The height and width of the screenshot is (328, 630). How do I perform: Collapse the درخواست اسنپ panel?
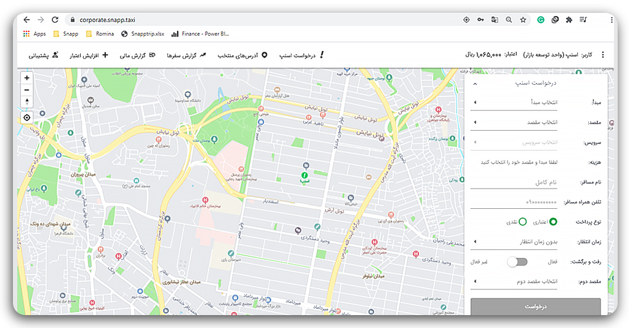click(475, 84)
